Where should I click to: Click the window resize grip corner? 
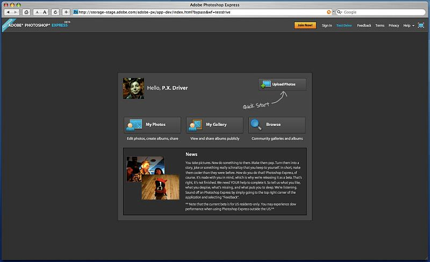coord(427,258)
